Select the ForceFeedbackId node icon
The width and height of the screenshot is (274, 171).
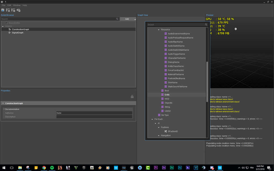point(166,70)
